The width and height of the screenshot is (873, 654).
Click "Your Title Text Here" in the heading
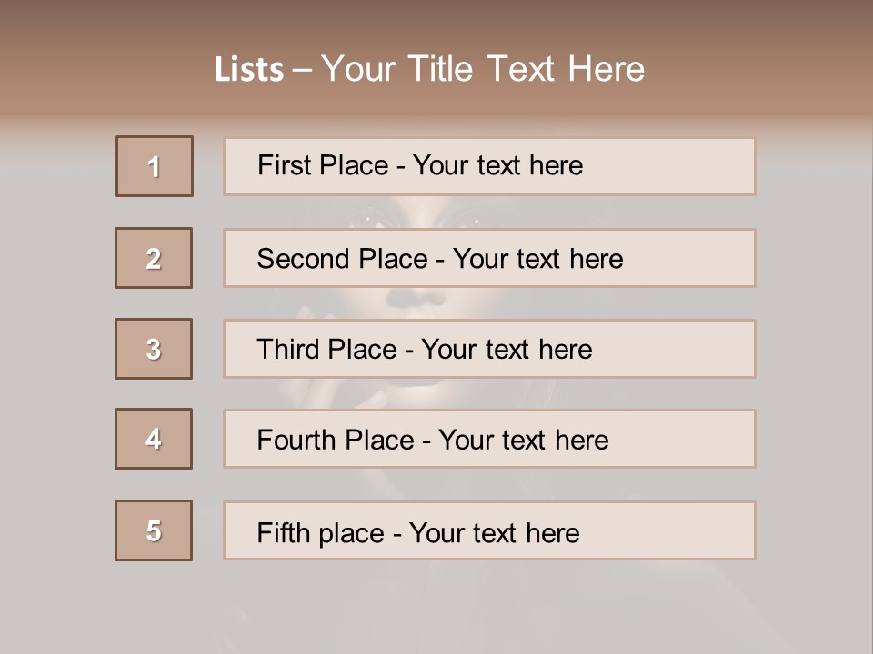483,69
